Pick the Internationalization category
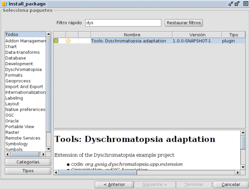This screenshot has width=250, height=189. coord(25,93)
